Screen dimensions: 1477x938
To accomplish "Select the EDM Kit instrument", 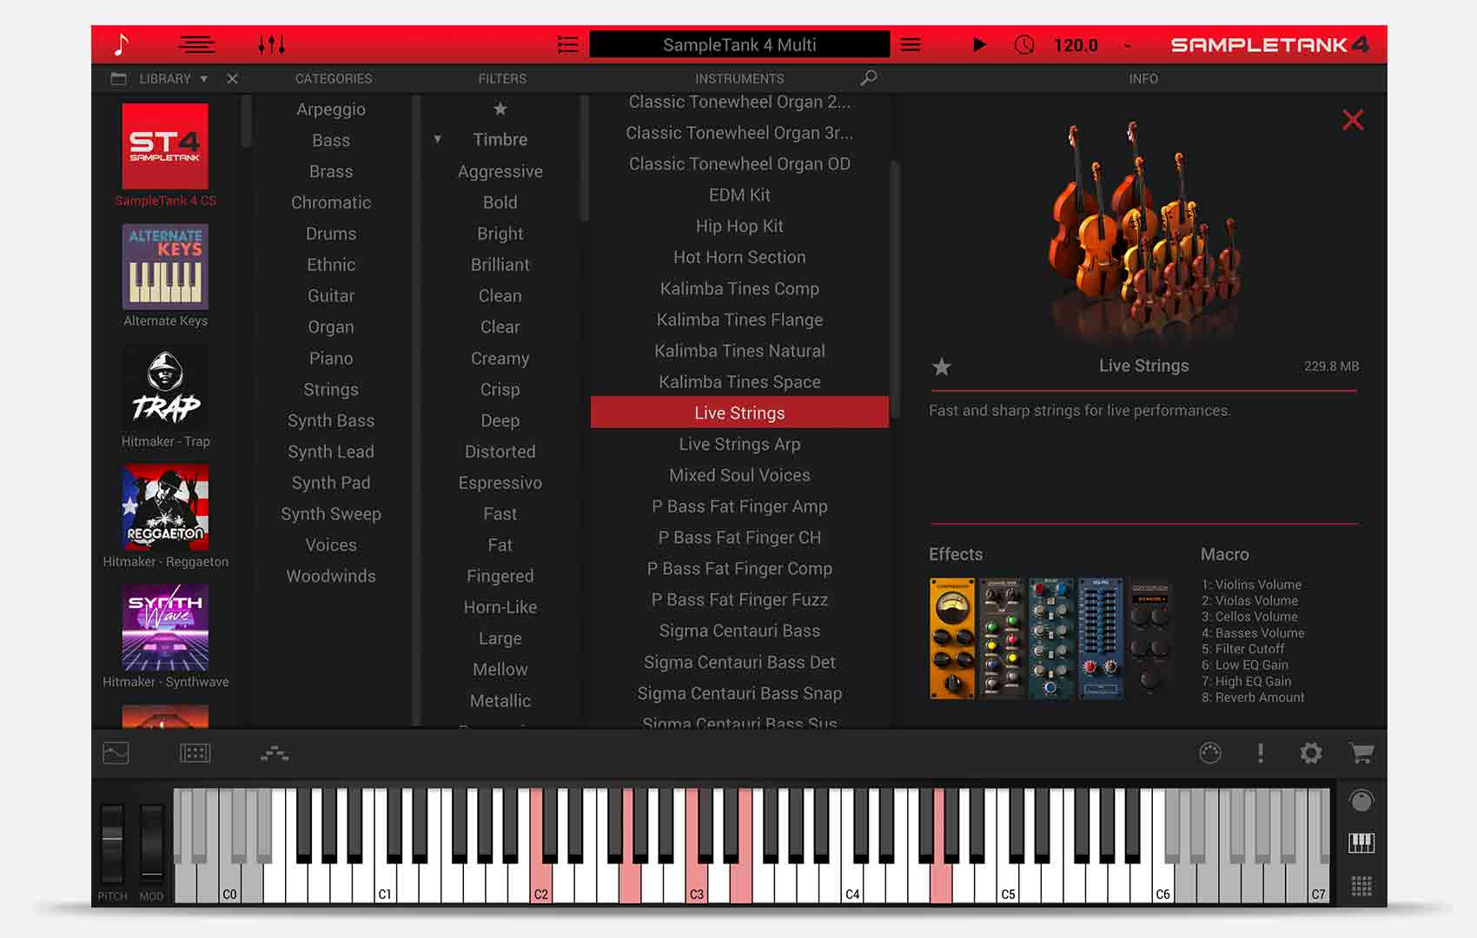I will [739, 195].
